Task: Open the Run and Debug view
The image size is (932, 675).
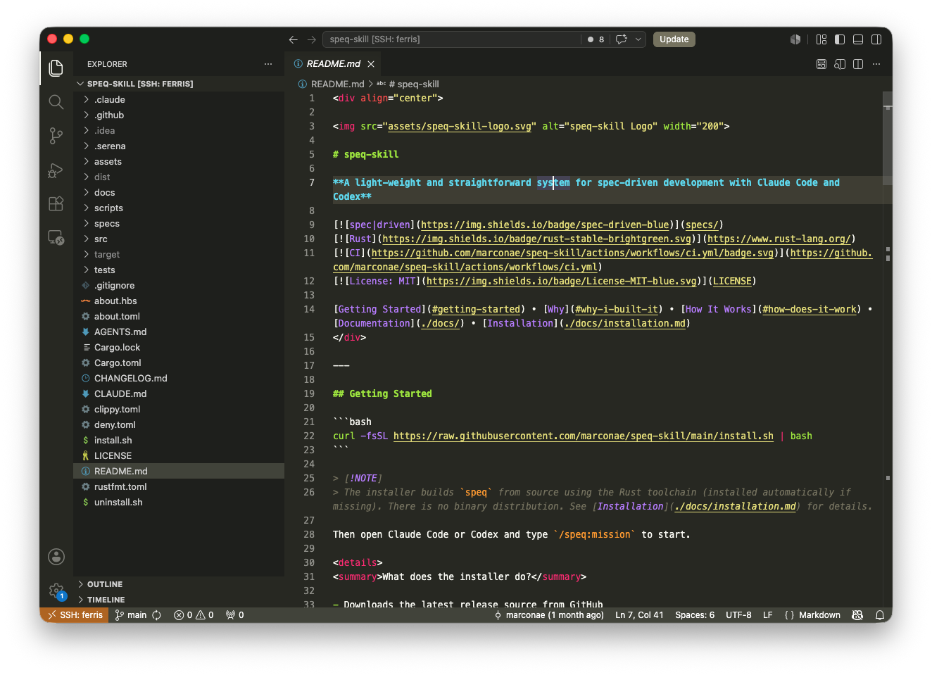Action: pos(56,170)
